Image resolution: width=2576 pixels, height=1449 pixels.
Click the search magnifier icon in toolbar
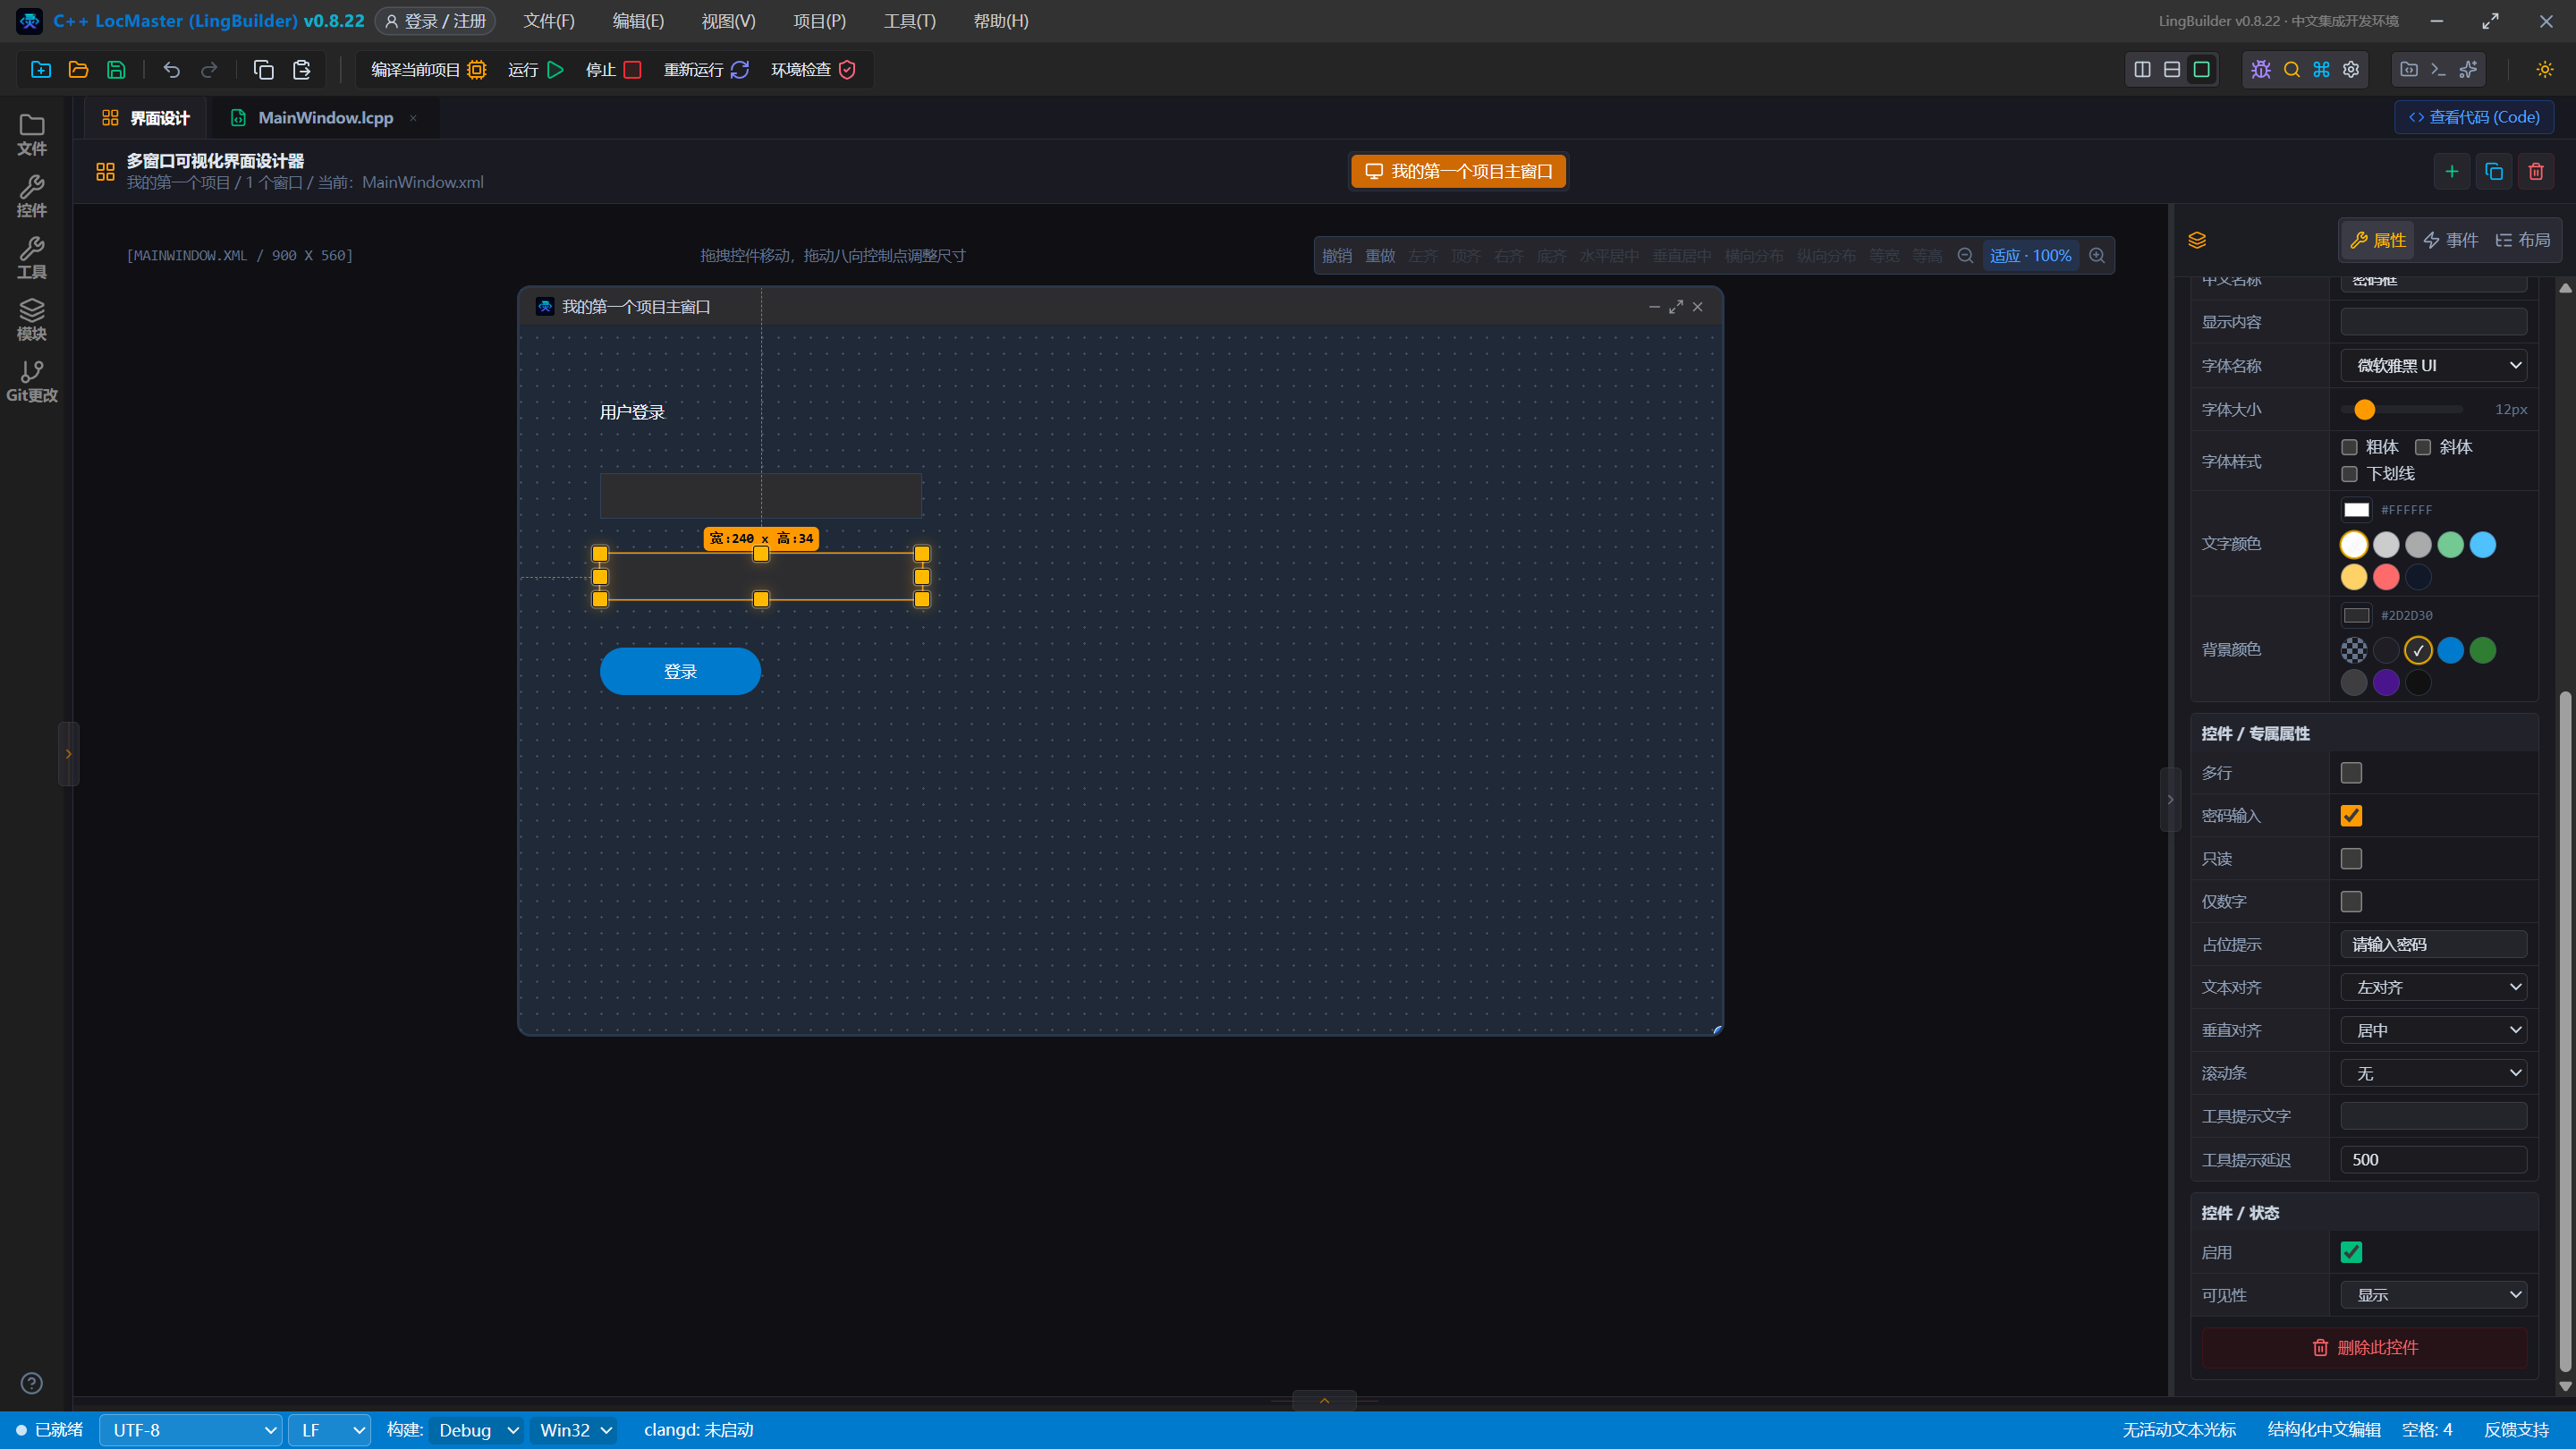(x=2292, y=69)
